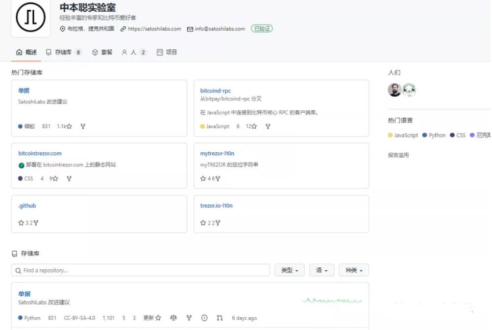Click star icon on bitcointrezor.com card

(x=55, y=179)
